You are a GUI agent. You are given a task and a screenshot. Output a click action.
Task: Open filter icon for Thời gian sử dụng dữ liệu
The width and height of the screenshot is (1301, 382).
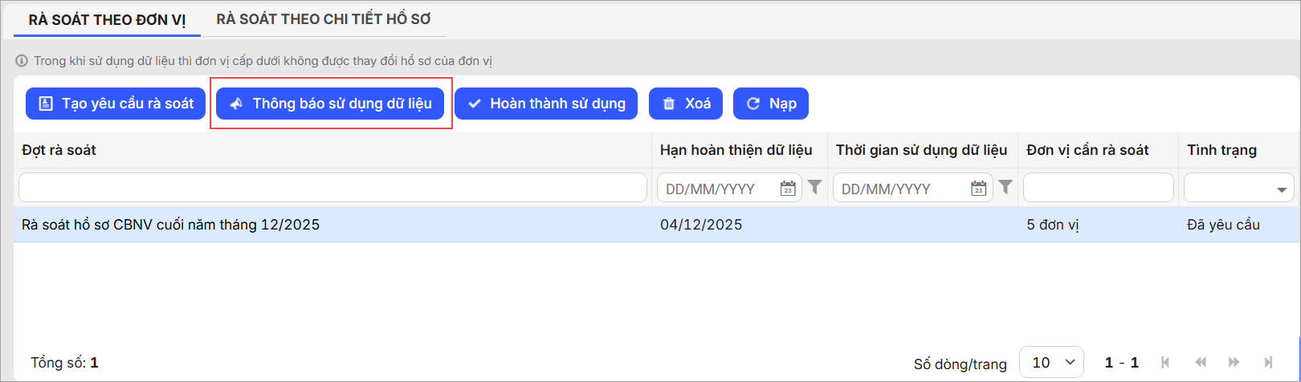(1005, 187)
